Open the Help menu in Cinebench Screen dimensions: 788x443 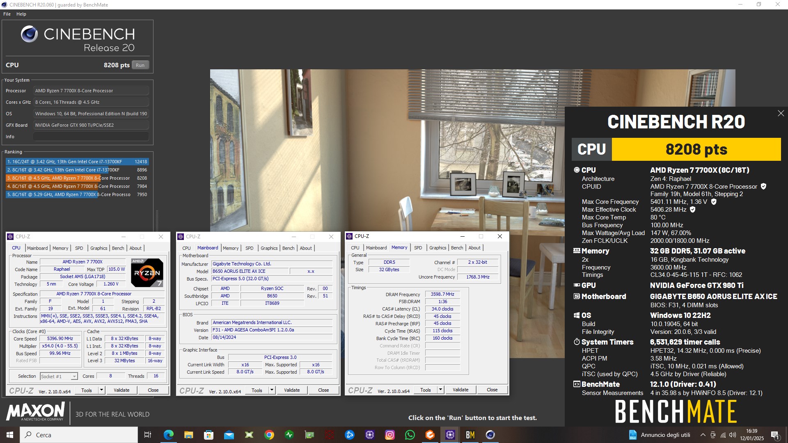pyautogui.click(x=21, y=14)
